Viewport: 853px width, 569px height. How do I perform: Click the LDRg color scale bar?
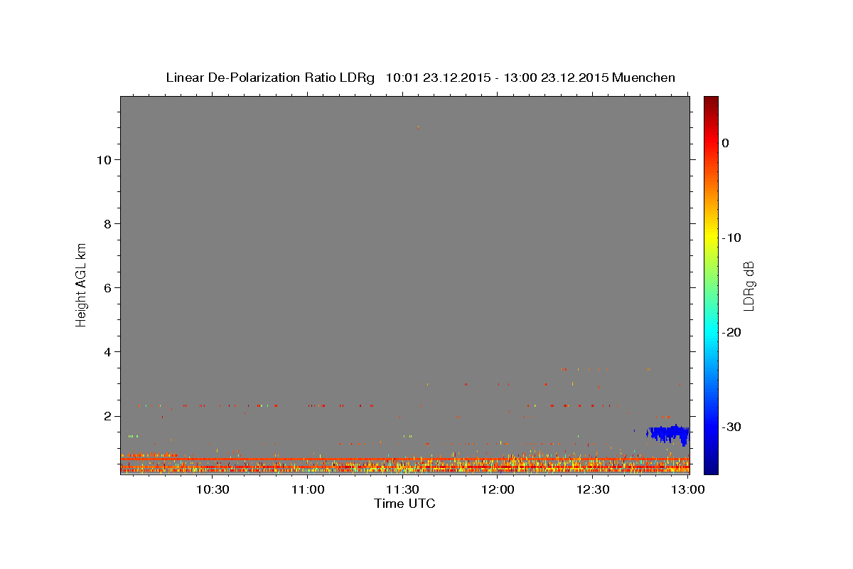tap(711, 285)
